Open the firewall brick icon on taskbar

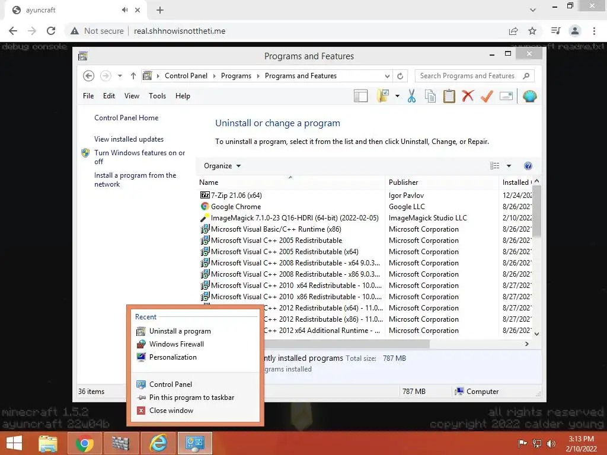point(120,443)
